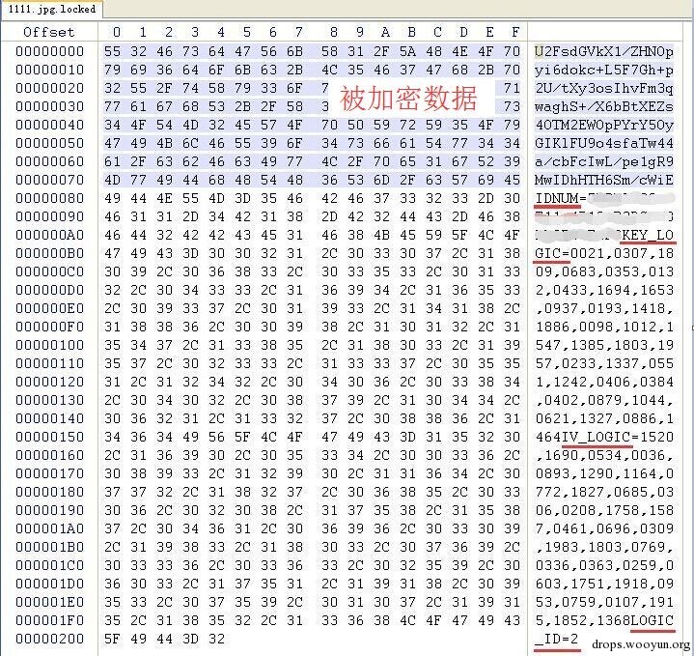Image resolution: width=694 pixels, height=656 pixels.
Task: Select the column header labeled 0
Action: pos(117,32)
